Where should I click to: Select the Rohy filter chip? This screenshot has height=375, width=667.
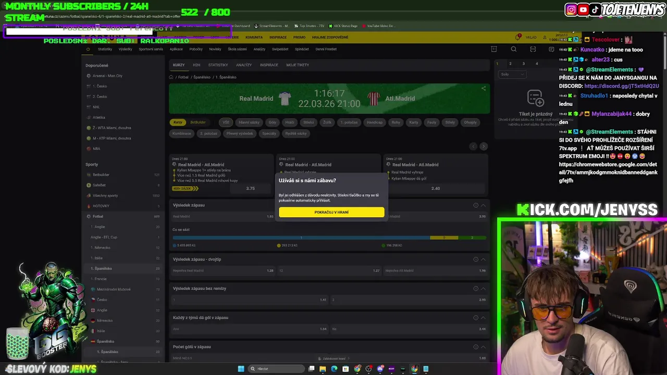(396, 122)
